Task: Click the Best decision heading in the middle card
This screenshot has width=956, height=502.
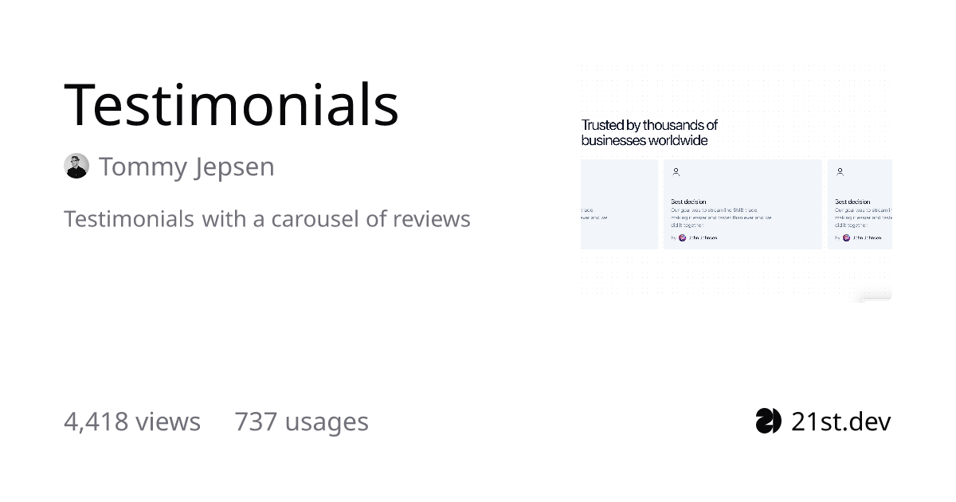Action: [688, 202]
